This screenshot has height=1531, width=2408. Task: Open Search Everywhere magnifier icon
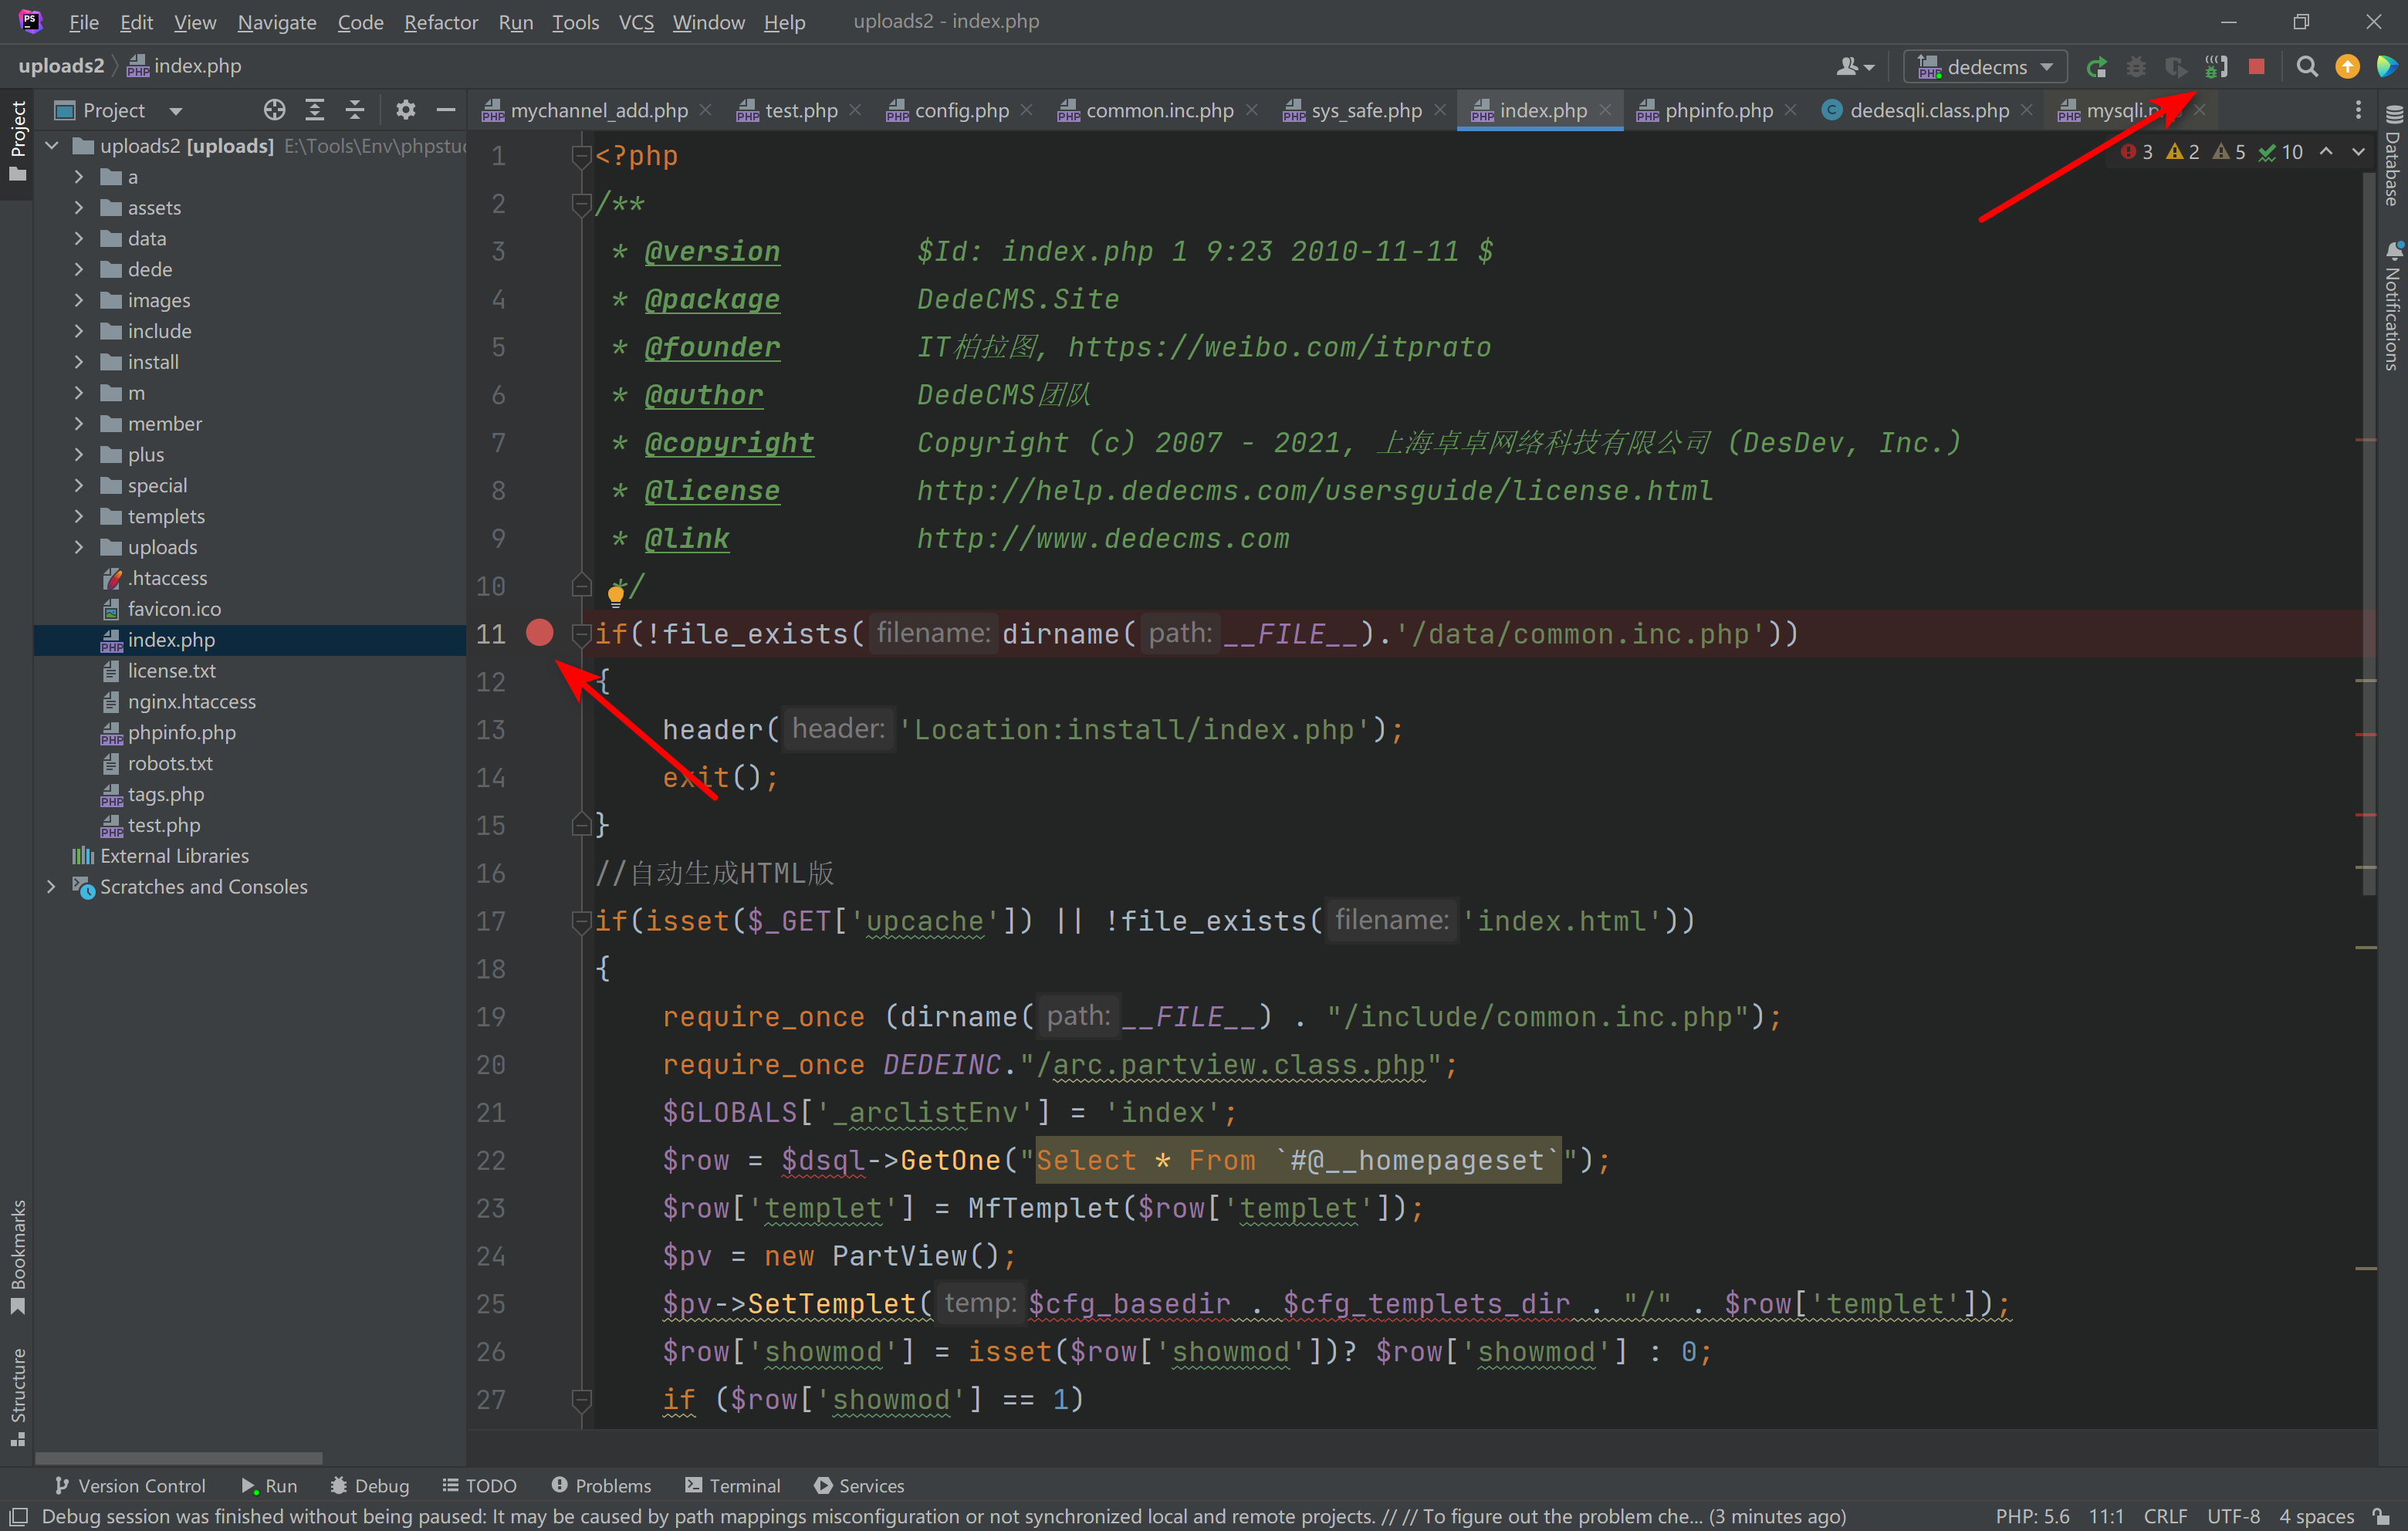(2307, 67)
